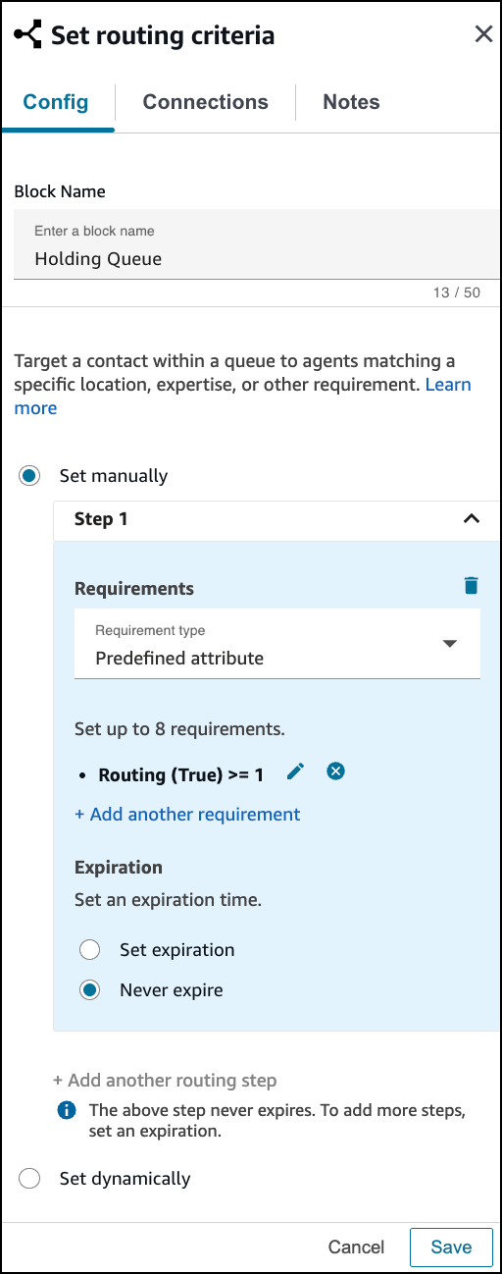Click Cancel at the bottom
The image size is (502, 1274).
tap(357, 1247)
